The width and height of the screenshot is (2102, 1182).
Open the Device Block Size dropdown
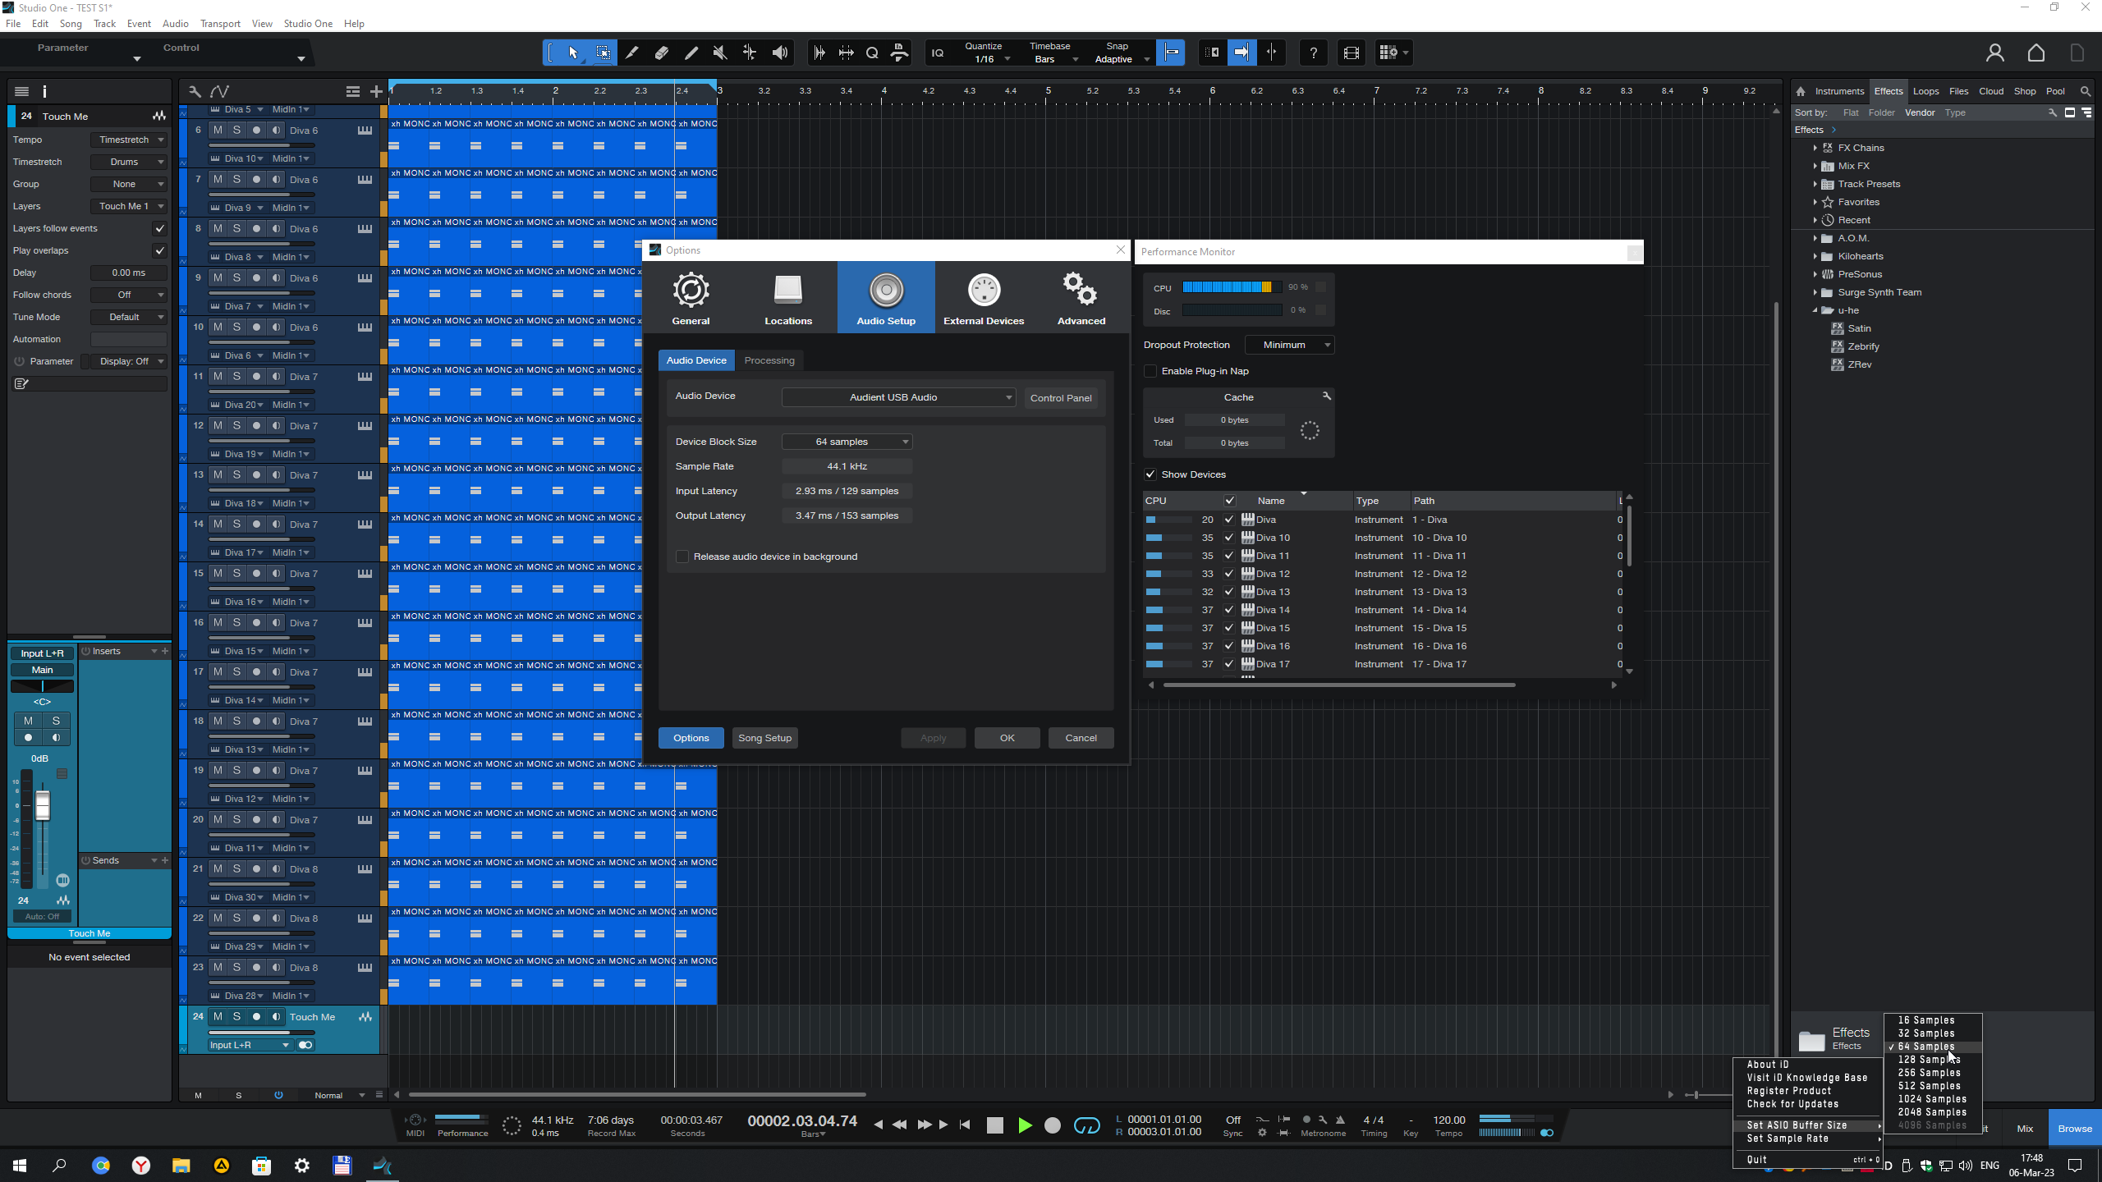click(x=847, y=442)
